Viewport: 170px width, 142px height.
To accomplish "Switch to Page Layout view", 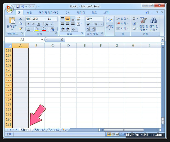I will coord(113,134).
